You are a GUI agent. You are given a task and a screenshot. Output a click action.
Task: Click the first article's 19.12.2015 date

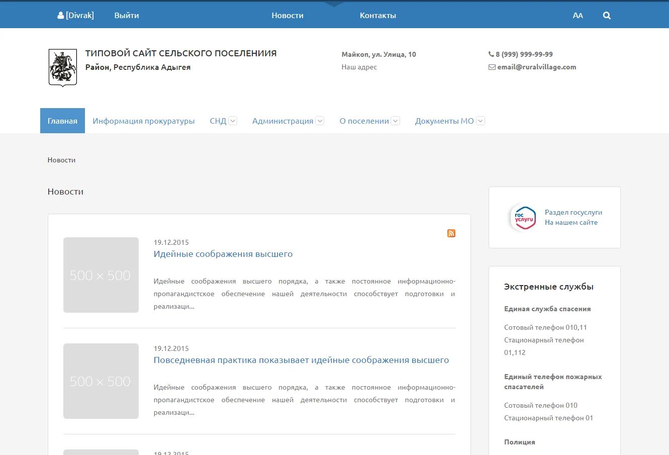pyautogui.click(x=171, y=242)
